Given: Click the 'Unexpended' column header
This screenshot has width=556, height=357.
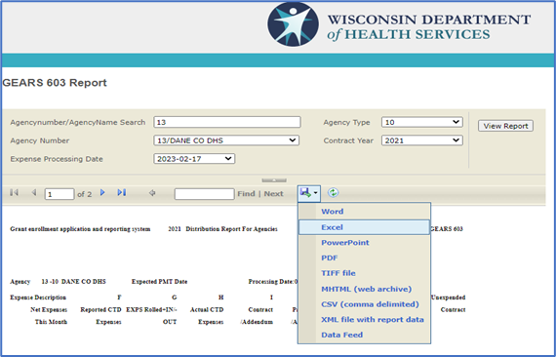Looking at the screenshot, I should pyautogui.click(x=448, y=297).
